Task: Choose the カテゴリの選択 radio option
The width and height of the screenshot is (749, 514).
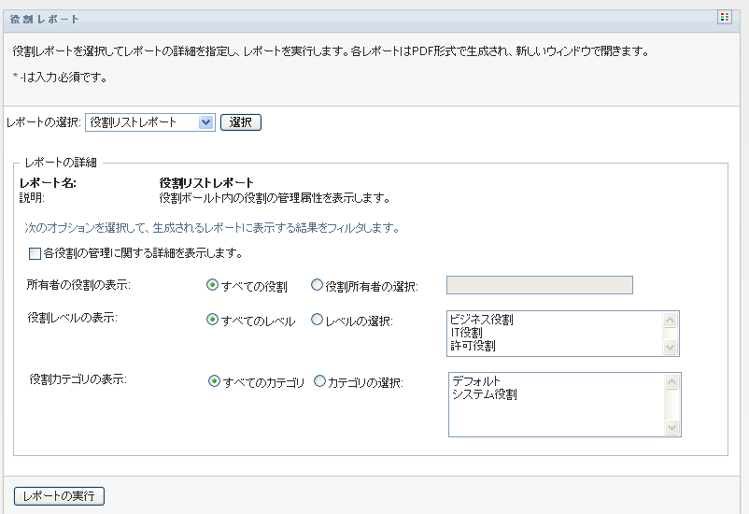Action: (x=319, y=381)
